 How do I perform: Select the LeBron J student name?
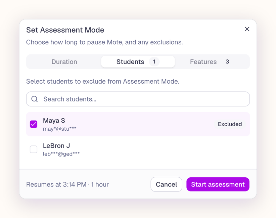[x=56, y=146]
